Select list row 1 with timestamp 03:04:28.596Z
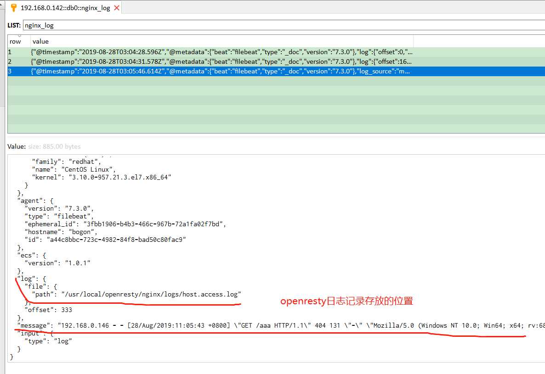The image size is (545, 374). coord(276,52)
